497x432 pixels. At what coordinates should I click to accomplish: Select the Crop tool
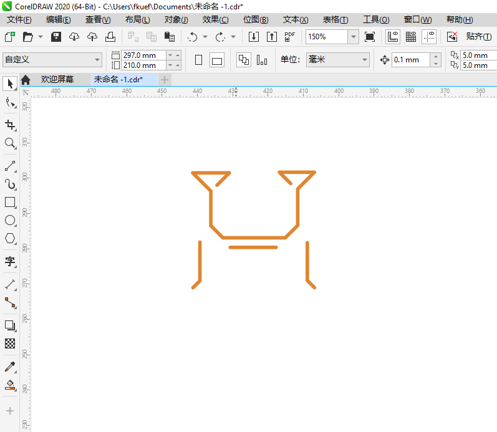(10, 125)
